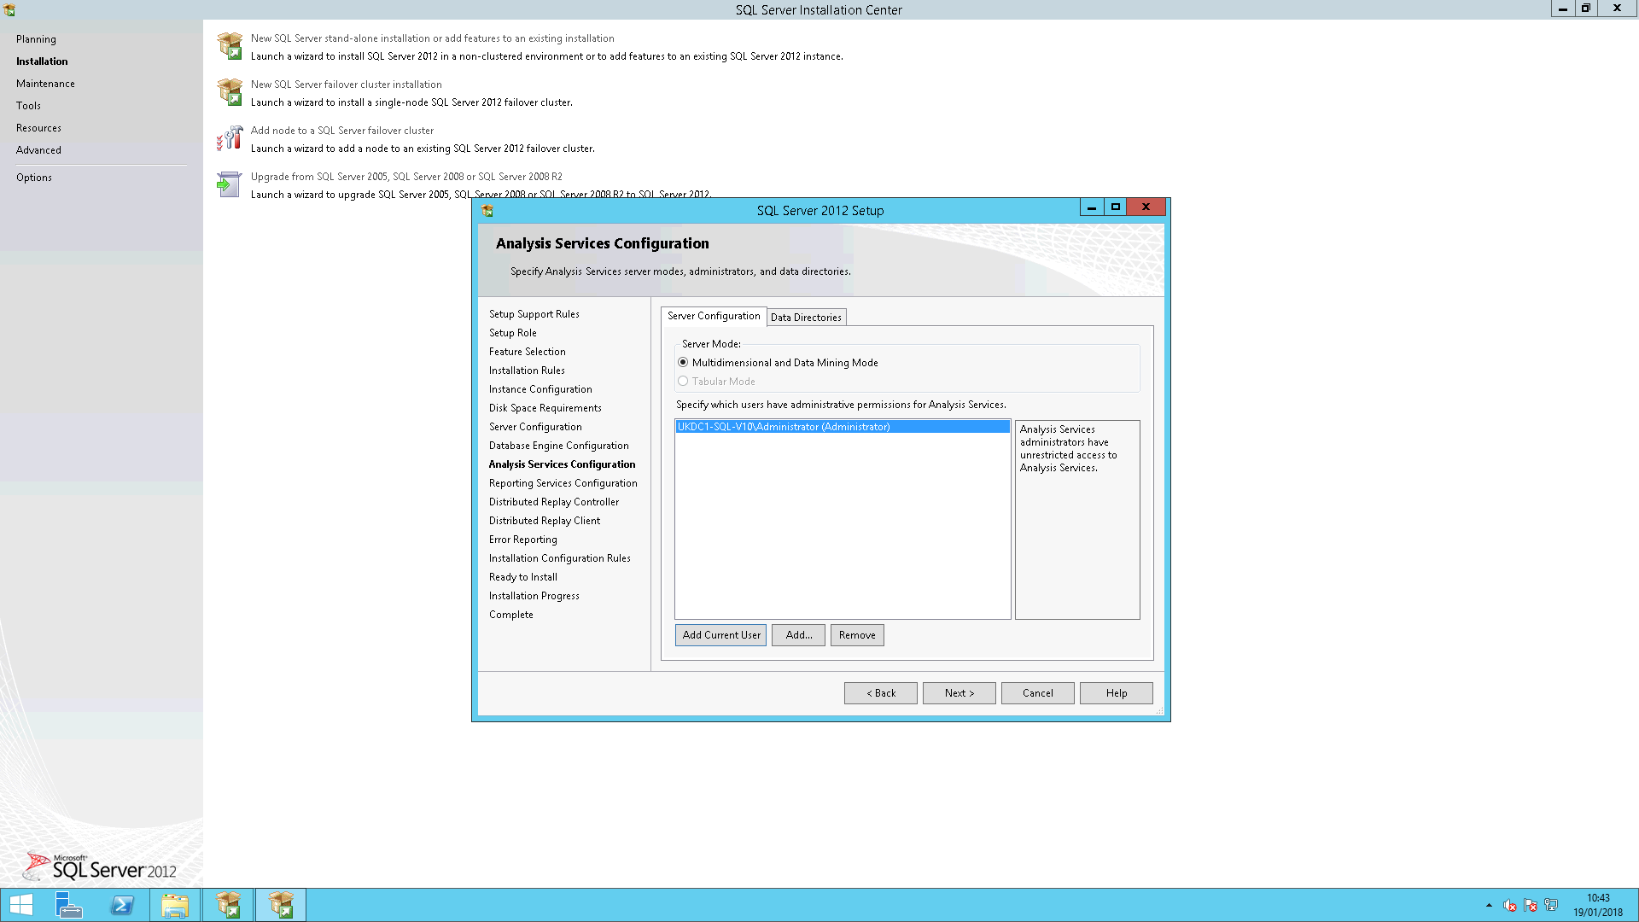Switch to Data Directories tab
Viewport: 1639px width, 922px height.
click(x=806, y=318)
